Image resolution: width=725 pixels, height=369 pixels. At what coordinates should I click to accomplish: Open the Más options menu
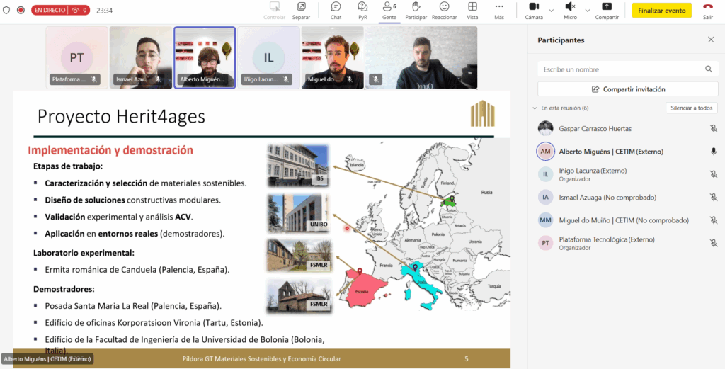(499, 10)
